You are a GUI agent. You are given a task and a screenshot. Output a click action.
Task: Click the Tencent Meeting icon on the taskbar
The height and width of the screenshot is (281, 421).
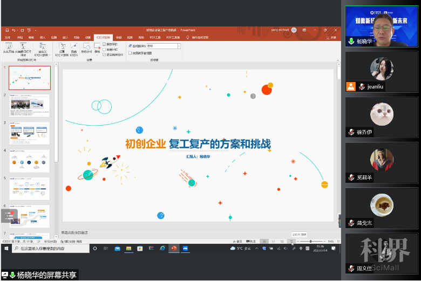click(185, 249)
